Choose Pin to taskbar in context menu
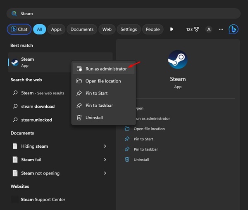 (x=103, y=105)
